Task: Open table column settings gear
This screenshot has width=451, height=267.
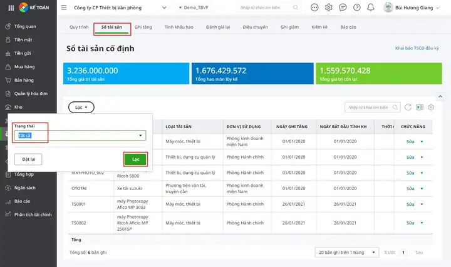Action: pyautogui.click(x=432, y=108)
